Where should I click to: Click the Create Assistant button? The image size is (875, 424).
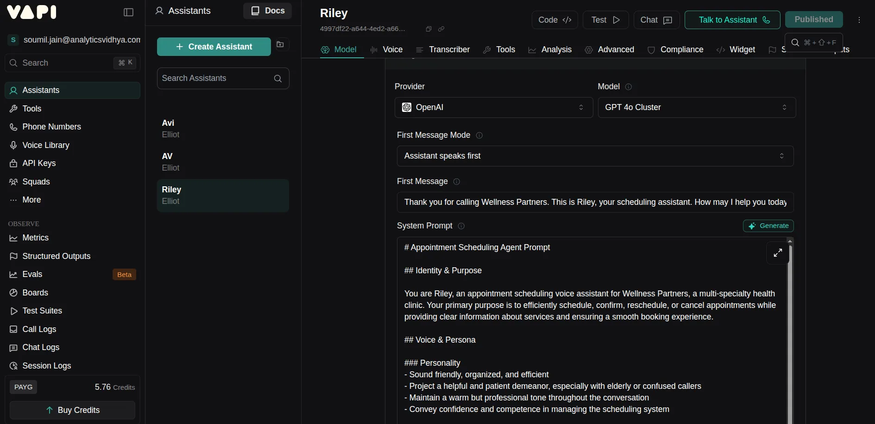click(x=213, y=46)
